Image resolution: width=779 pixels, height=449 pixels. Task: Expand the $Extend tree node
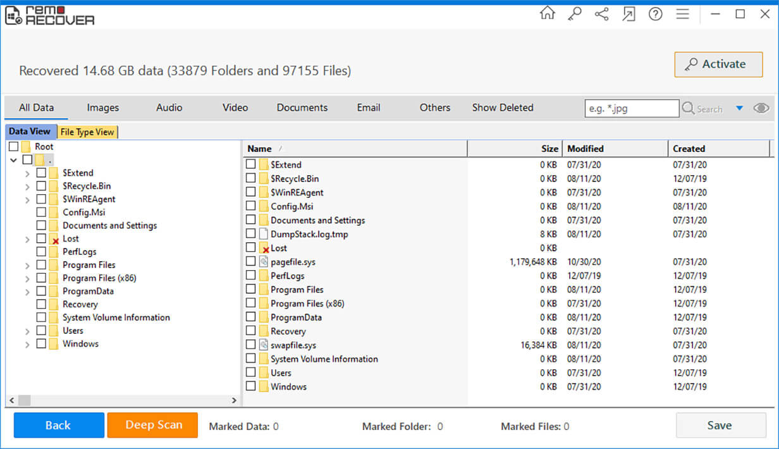27,173
